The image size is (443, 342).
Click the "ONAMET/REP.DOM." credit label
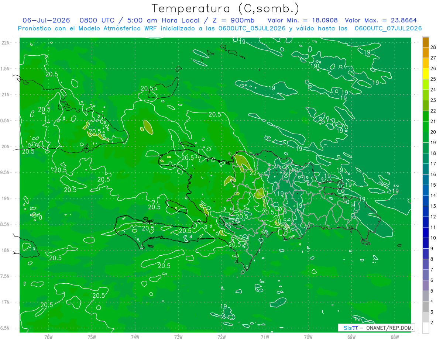(x=389, y=328)
